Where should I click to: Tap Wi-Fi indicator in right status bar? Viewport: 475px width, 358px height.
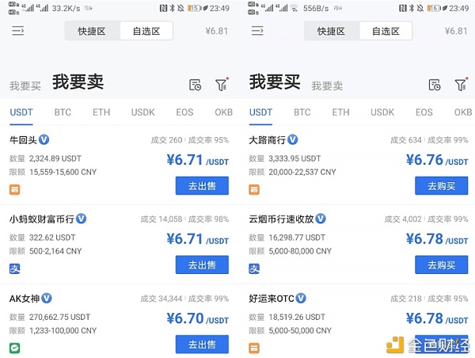point(294,8)
